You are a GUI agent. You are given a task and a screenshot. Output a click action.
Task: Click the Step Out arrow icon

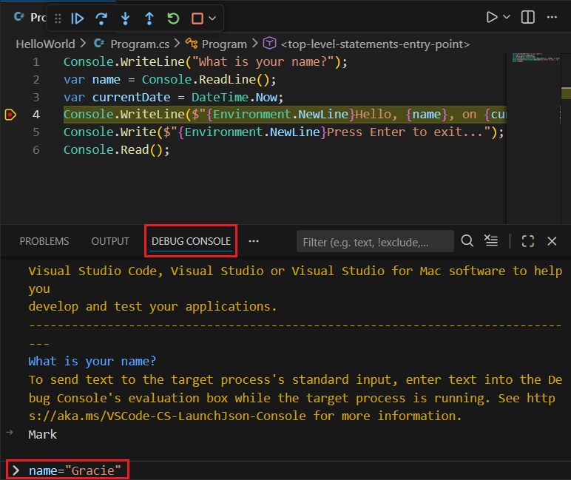(x=149, y=18)
